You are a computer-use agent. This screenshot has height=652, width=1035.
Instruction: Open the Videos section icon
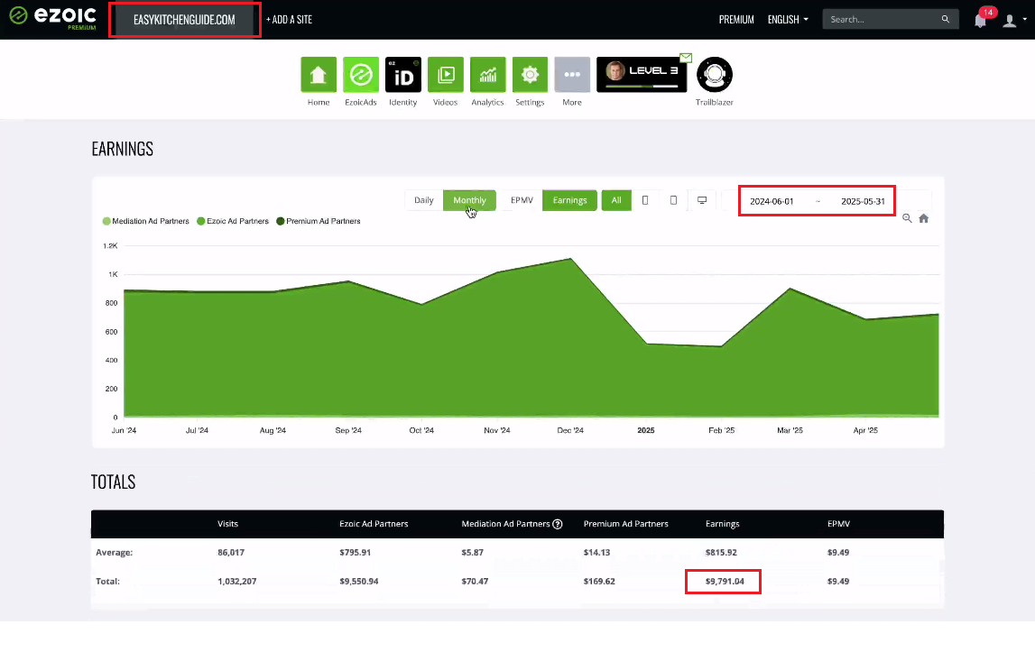[x=445, y=75]
